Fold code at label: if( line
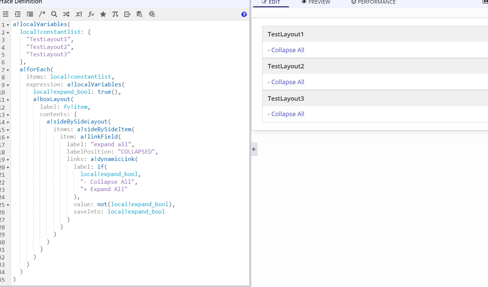Viewport: 488px width, 287px height. coord(8,168)
